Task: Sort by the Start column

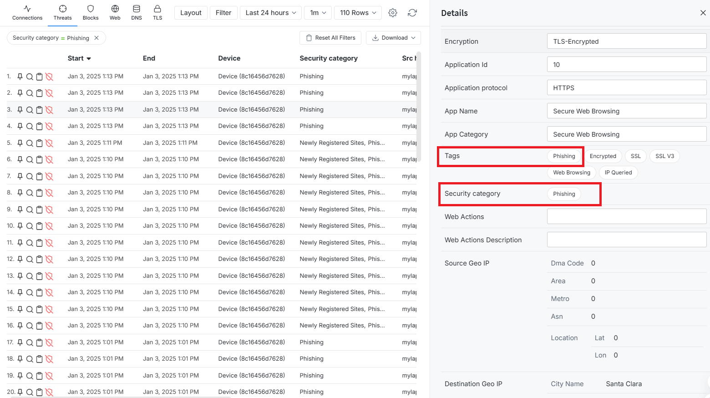Action: tap(79, 58)
